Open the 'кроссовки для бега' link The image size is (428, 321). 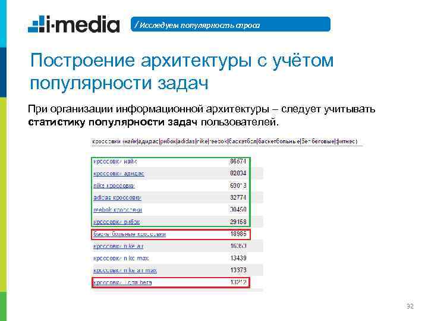(122, 282)
